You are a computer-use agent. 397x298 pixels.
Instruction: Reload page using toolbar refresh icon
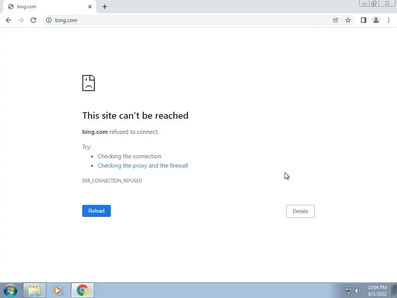tap(33, 20)
